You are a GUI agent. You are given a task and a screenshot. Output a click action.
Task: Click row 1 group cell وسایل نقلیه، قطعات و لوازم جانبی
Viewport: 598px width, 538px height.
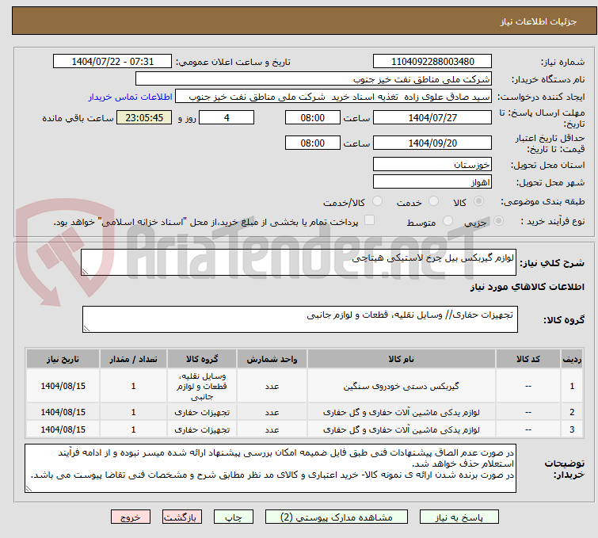[202, 386]
